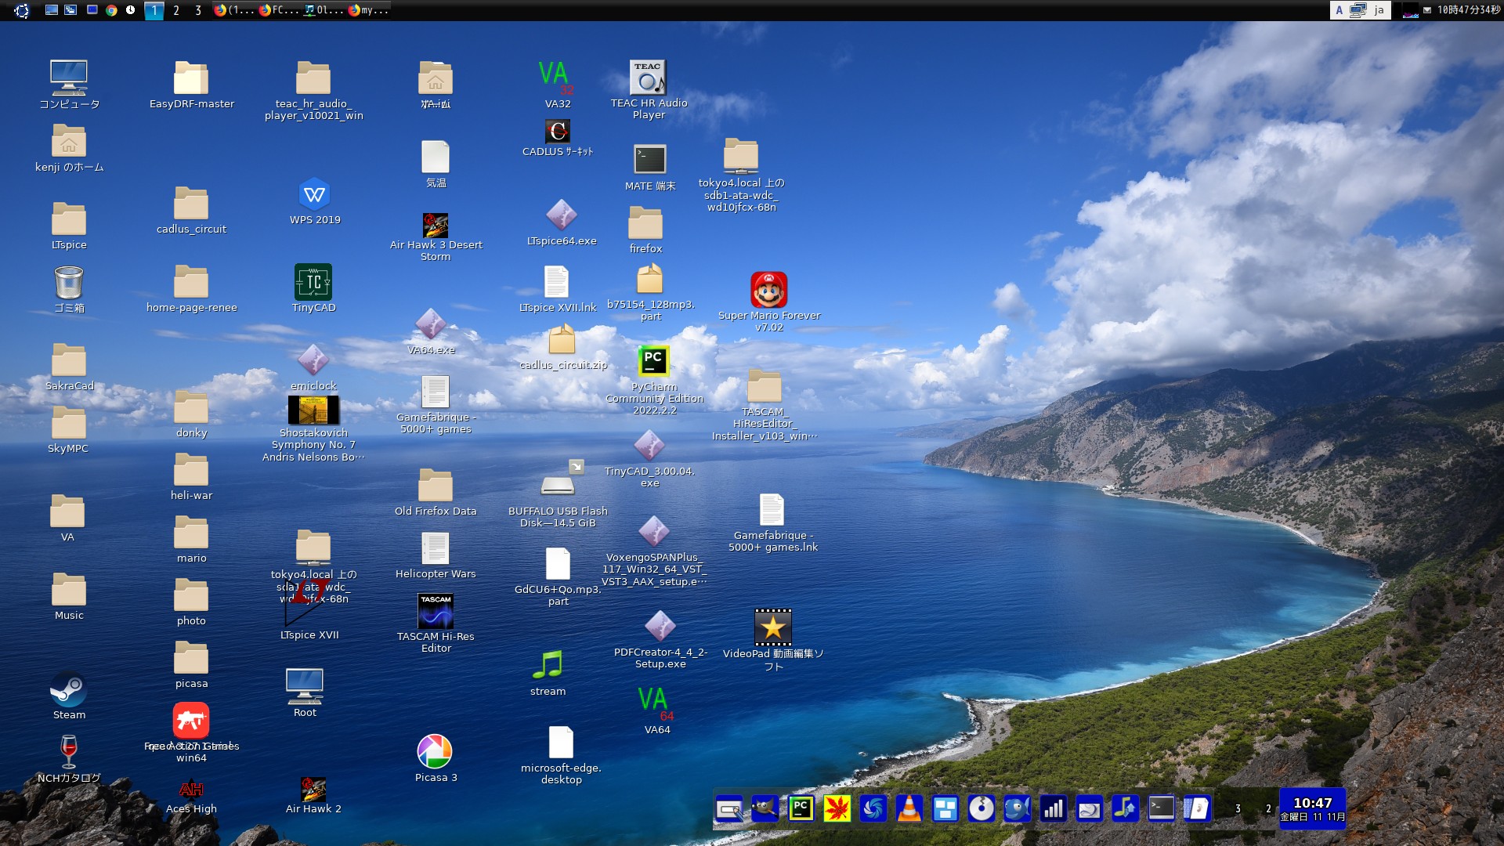Screen dimensions: 1504x846
Task: Open the ja keyboard layout selector
Action: pyautogui.click(x=1379, y=10)
